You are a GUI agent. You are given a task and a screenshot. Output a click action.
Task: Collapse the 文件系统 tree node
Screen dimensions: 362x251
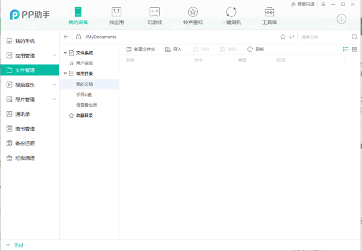[65, 53]
